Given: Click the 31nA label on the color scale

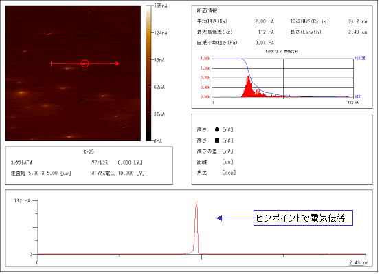Looking at the screenshot, I should pyautogui.click(x=159, y=114).
